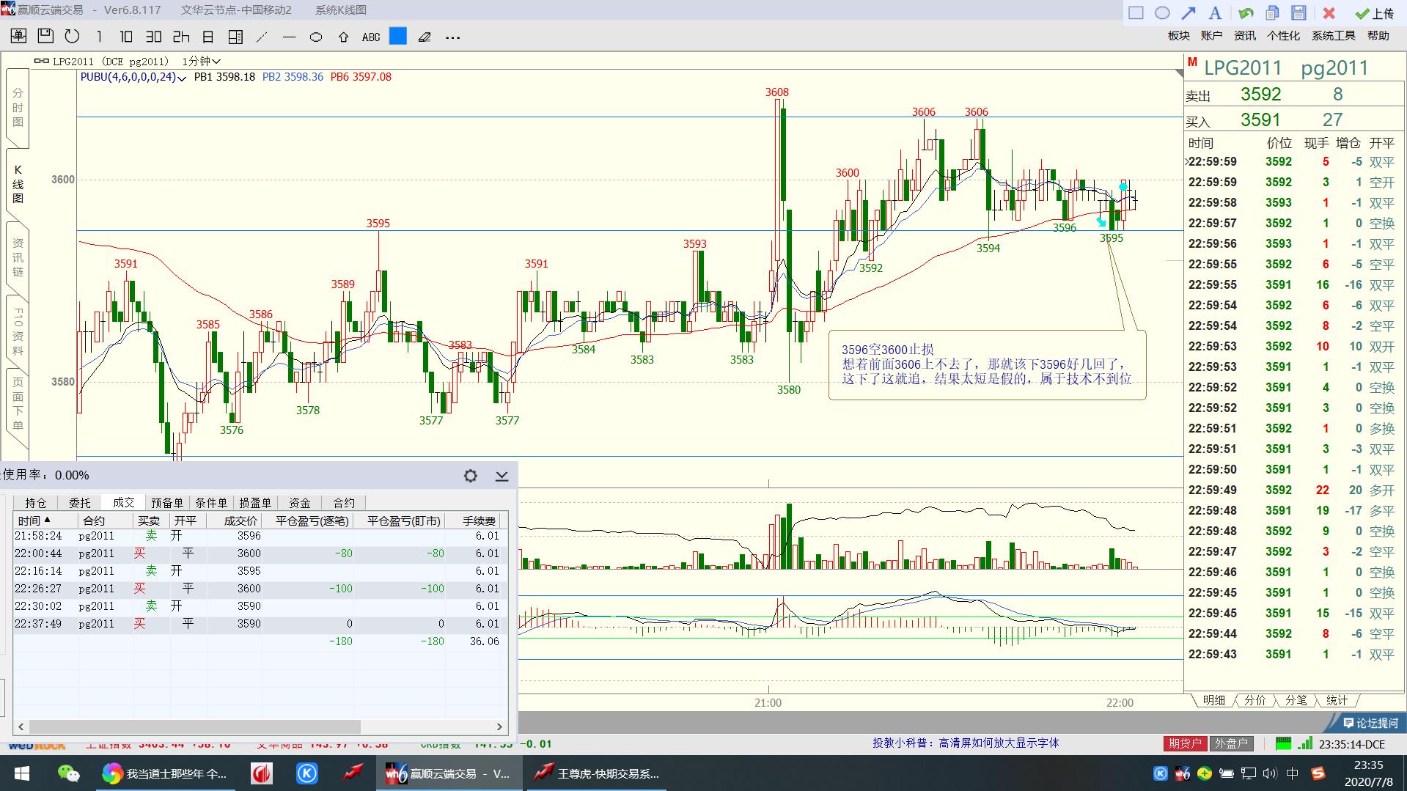Collapse the trade panel with chevron
Viewport: 1407px width, 791px height.
pos(502,476)
